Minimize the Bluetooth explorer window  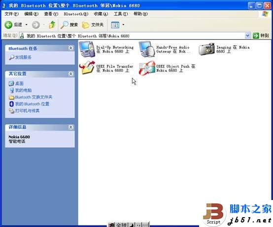click(251, 5)
